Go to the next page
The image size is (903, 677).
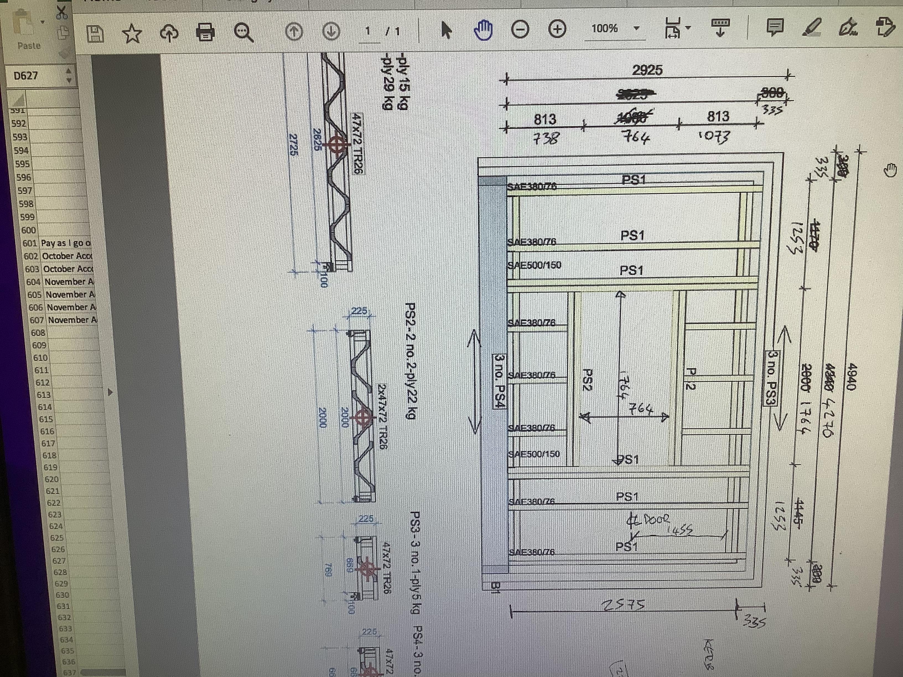point(331,31)
